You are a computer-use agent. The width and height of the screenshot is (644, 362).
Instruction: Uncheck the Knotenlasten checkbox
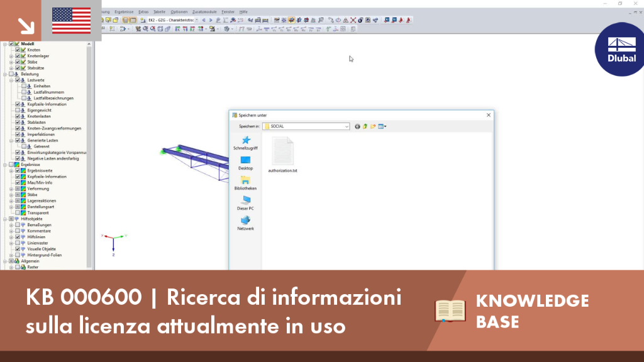18,116
